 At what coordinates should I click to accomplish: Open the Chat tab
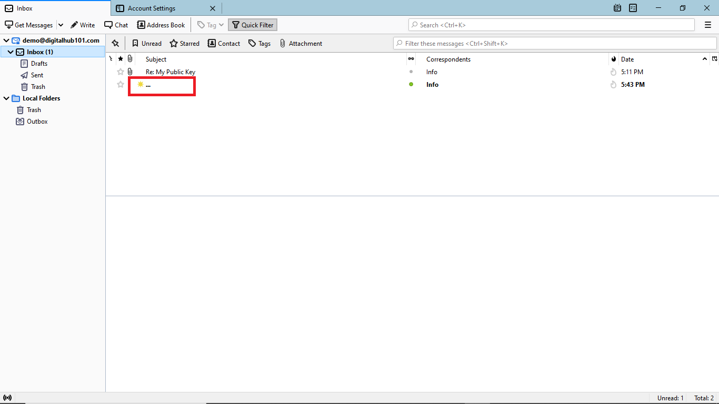tap(116, 25)
